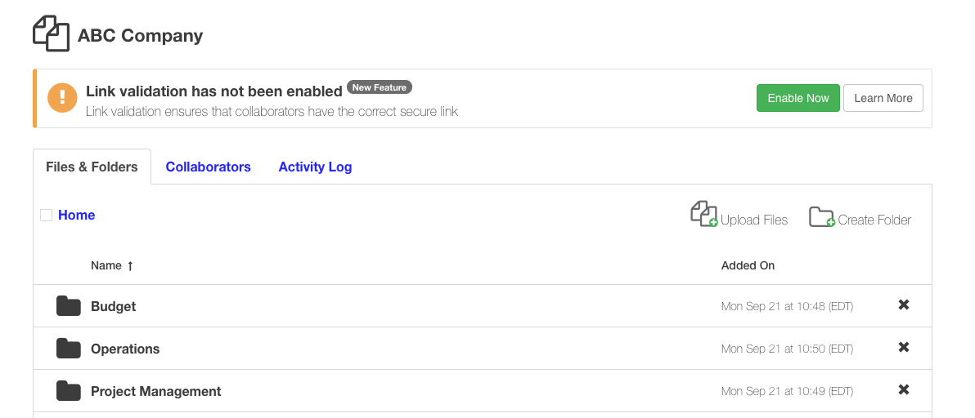
Task: Open the Operations folder icon
Action: (x=69, y=349)
